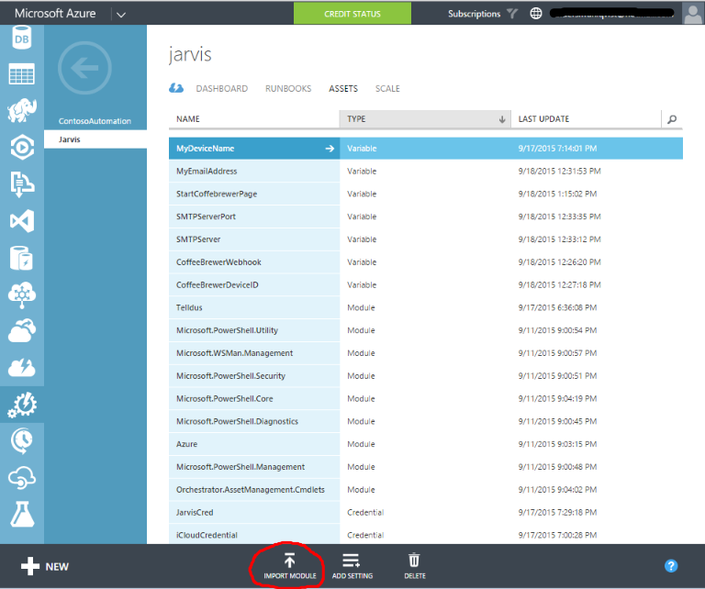Click Add Setting in bottom bar
The image size is (705, 589).
(352, 566)
